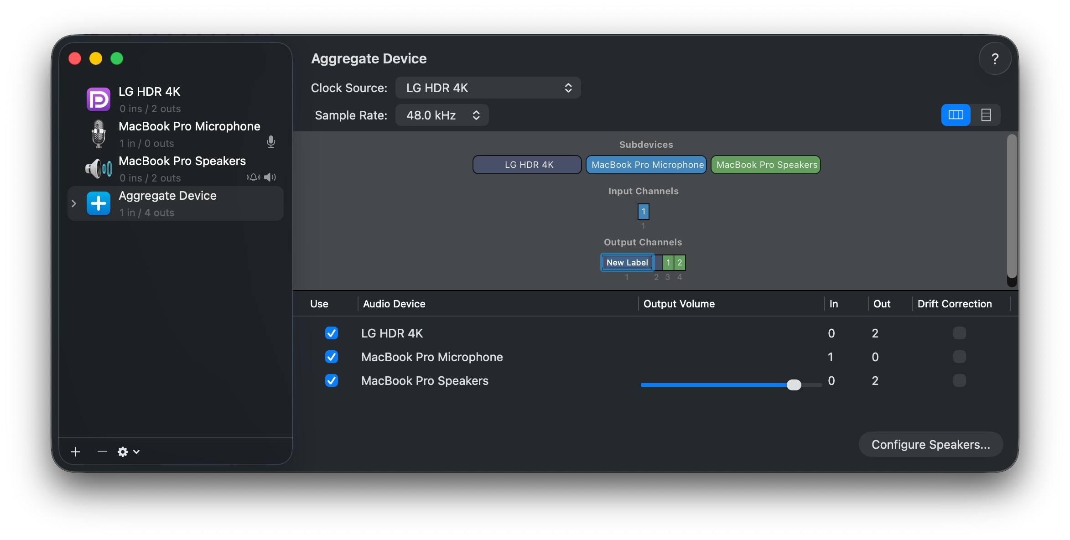Screen dimensions: 1070x540
Task: Select the LG HDR 4K subdevice pill
Action: click(x=527, y=165)
